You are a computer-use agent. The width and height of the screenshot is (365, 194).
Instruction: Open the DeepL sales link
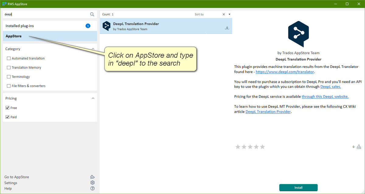[331, 86]
